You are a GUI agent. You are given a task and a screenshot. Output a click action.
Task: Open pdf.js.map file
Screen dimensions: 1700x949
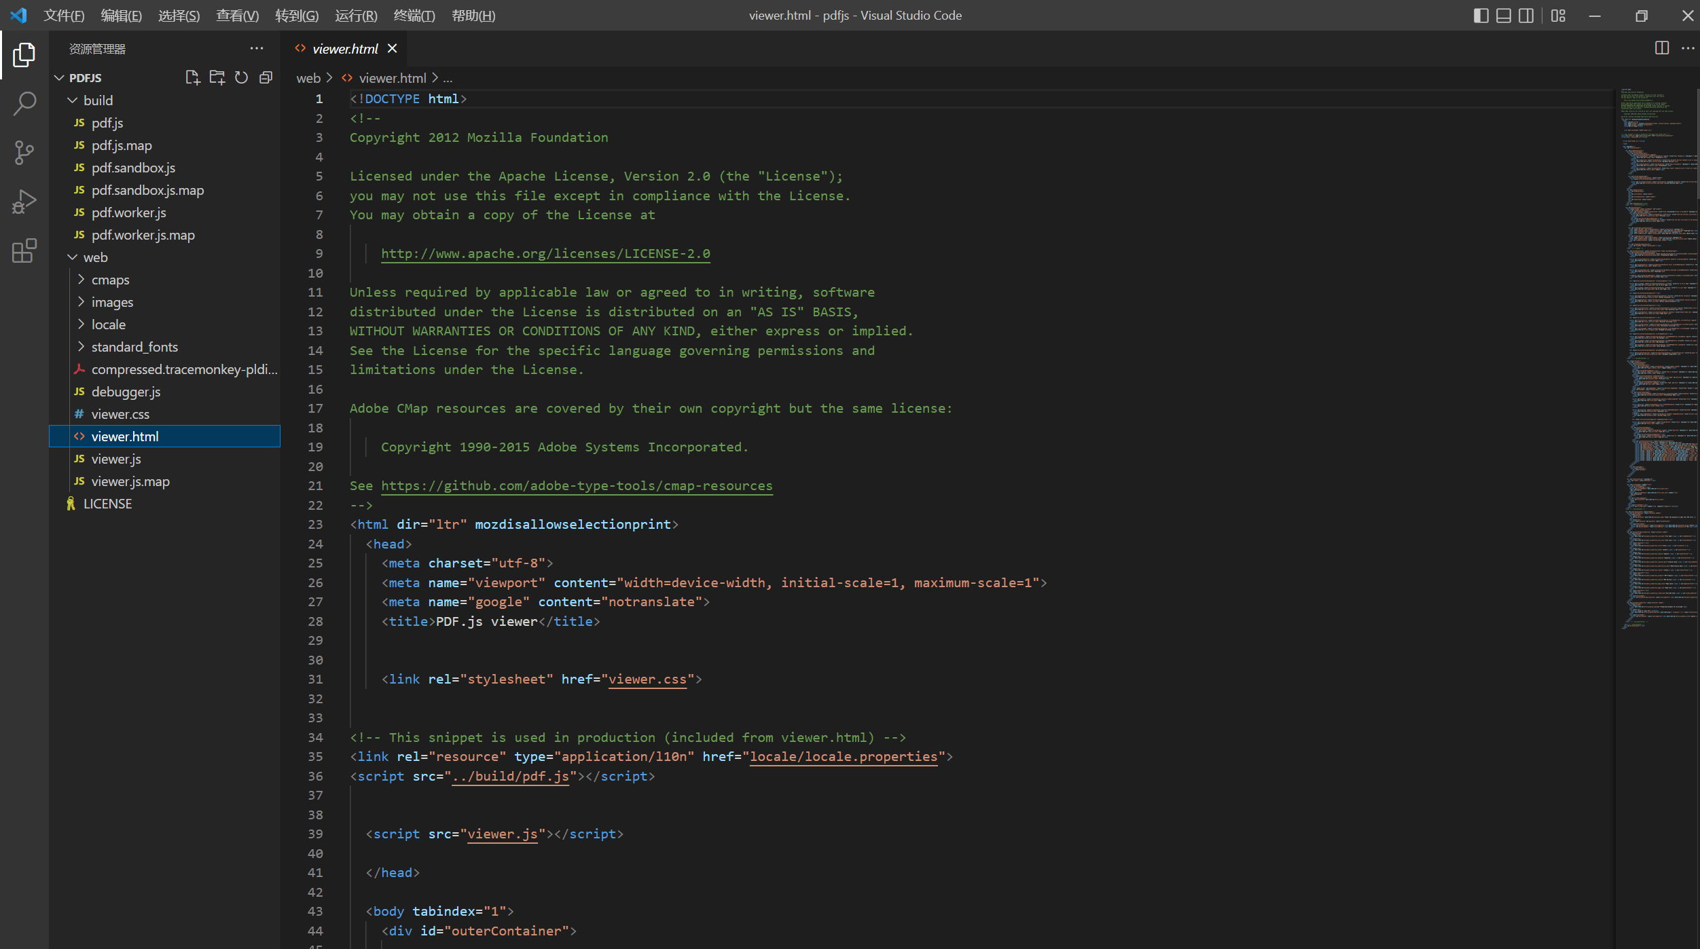[x=165, y=145]
